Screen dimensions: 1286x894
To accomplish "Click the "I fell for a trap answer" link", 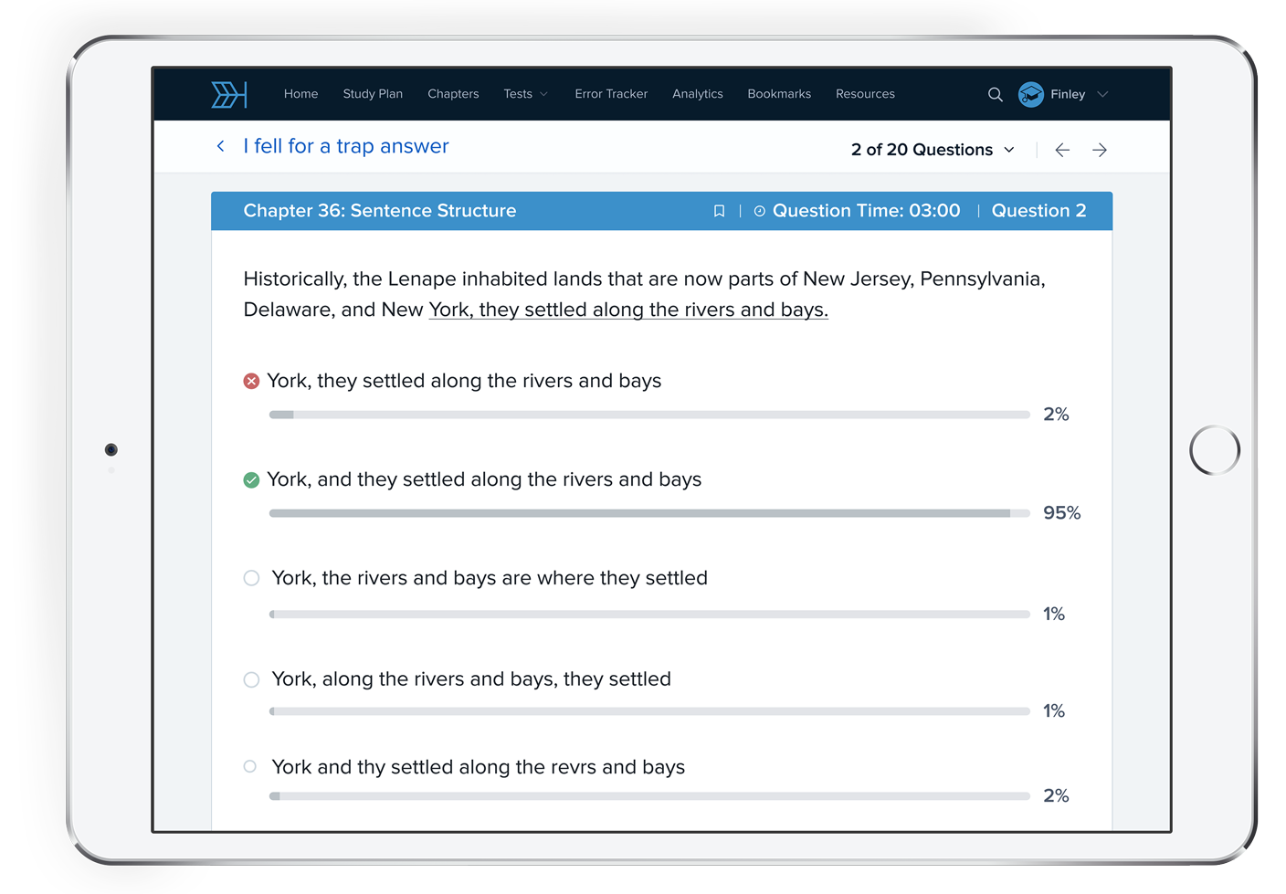I will [345, 146].
